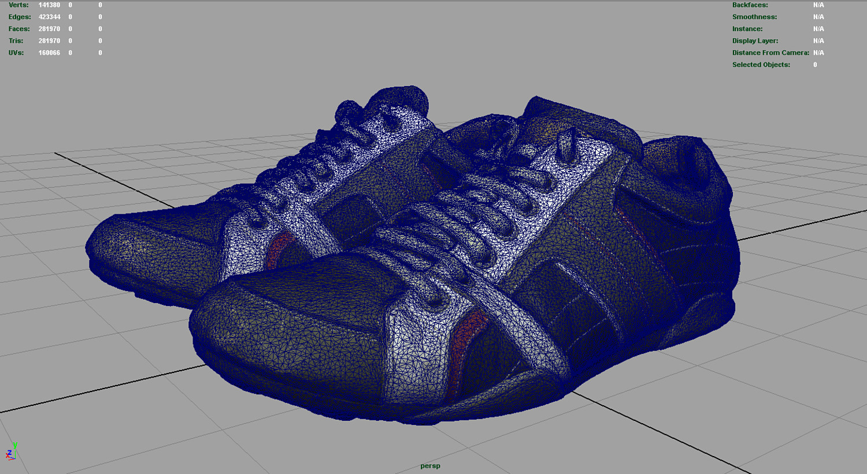This screenshot has width=867, height=474.
Task: Click the 281970 value in the Faces row
Action: (x=49, y=29)
